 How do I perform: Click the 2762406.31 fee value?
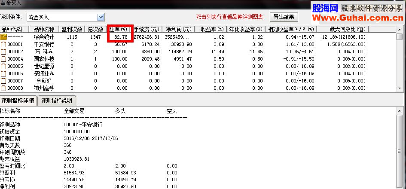point(147,37)
